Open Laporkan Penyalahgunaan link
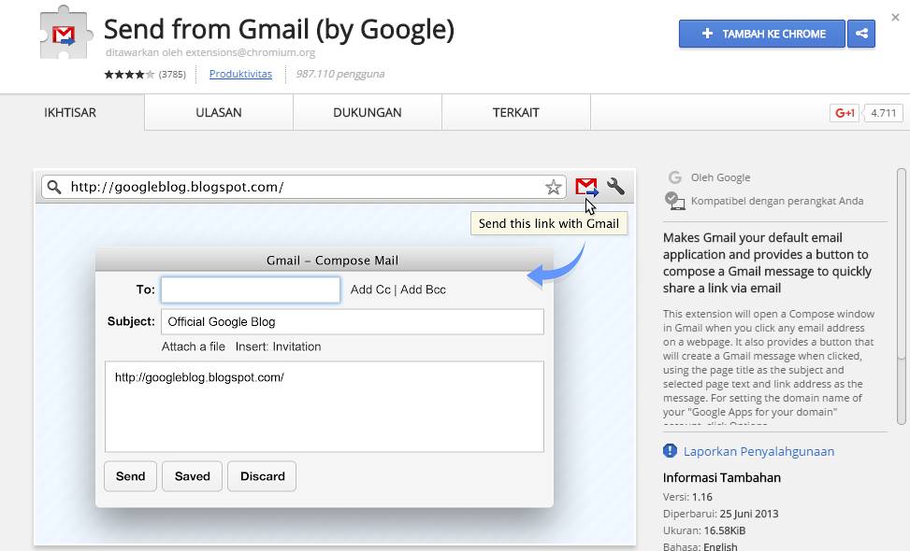The height and width of the screenshot is (551, 910). click(x=758, y=451)
